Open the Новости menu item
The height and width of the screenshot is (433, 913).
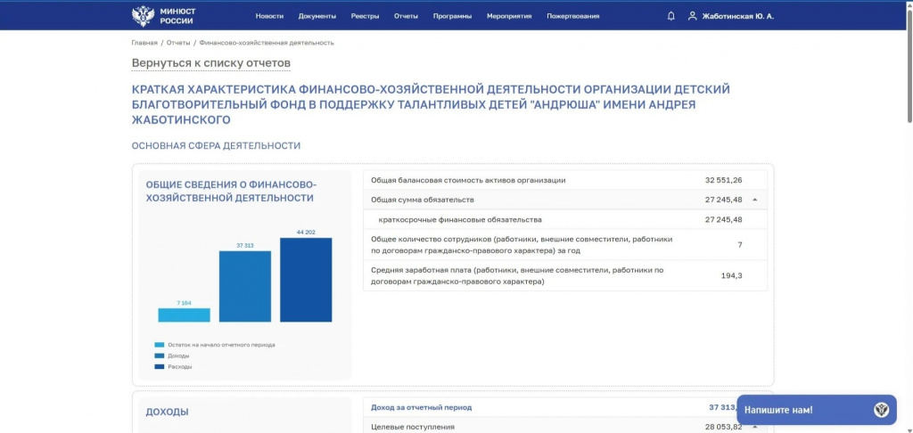269,16
